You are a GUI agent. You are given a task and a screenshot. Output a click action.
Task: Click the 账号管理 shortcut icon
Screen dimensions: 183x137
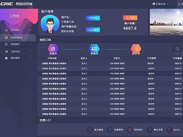90,130
